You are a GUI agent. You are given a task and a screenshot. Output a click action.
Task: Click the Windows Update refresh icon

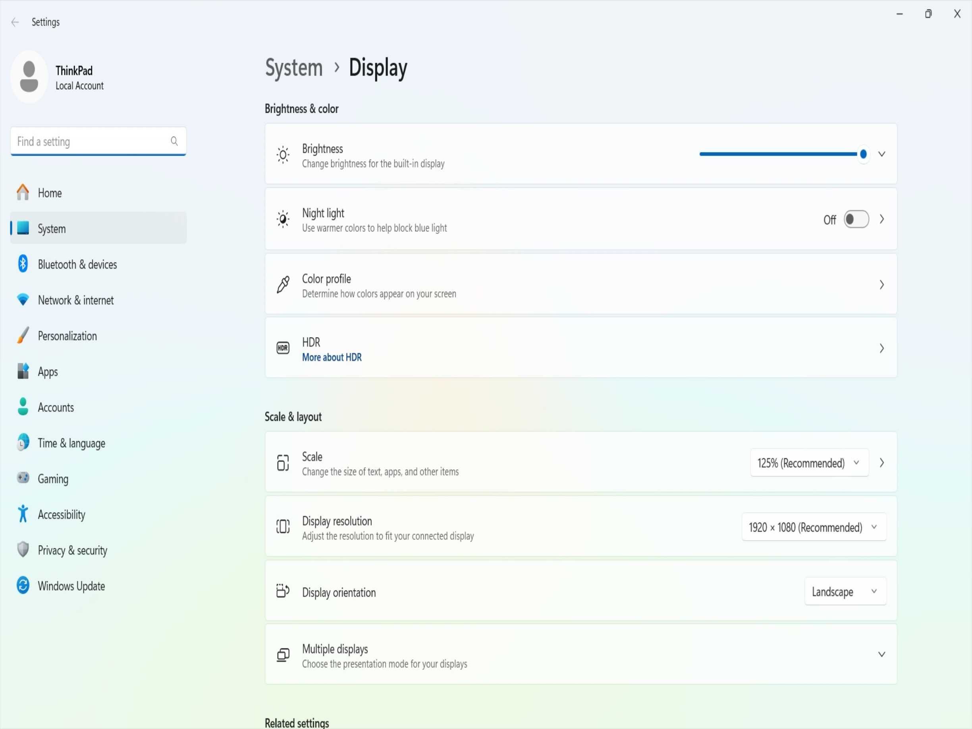click(x=23, y=586)
